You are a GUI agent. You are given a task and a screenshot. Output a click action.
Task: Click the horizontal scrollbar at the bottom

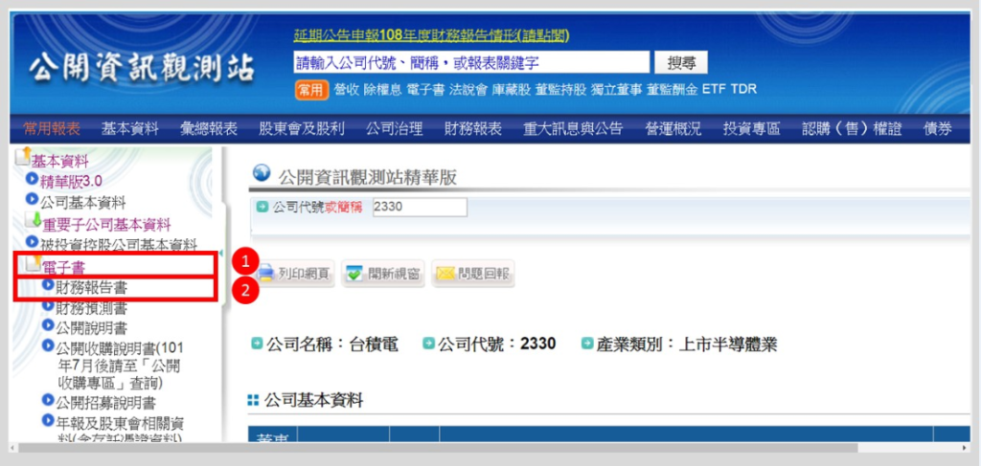[x=439, y=448]
